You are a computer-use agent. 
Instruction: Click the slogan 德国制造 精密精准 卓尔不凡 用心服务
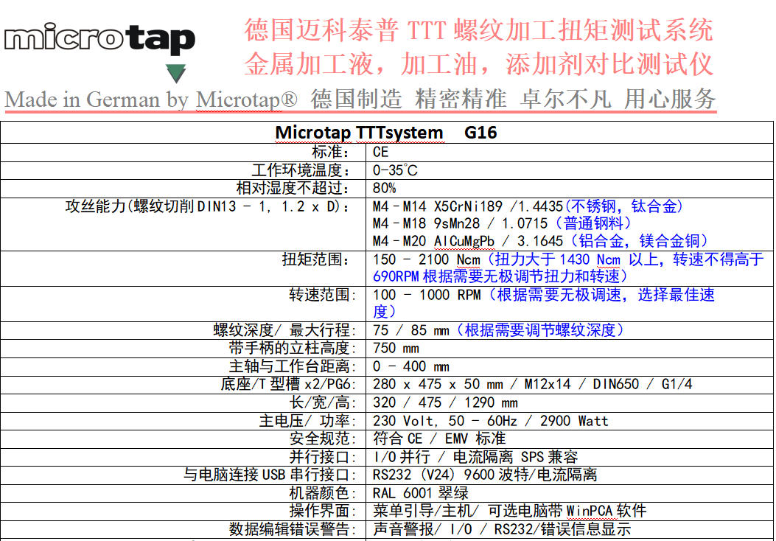pos(513,99)
